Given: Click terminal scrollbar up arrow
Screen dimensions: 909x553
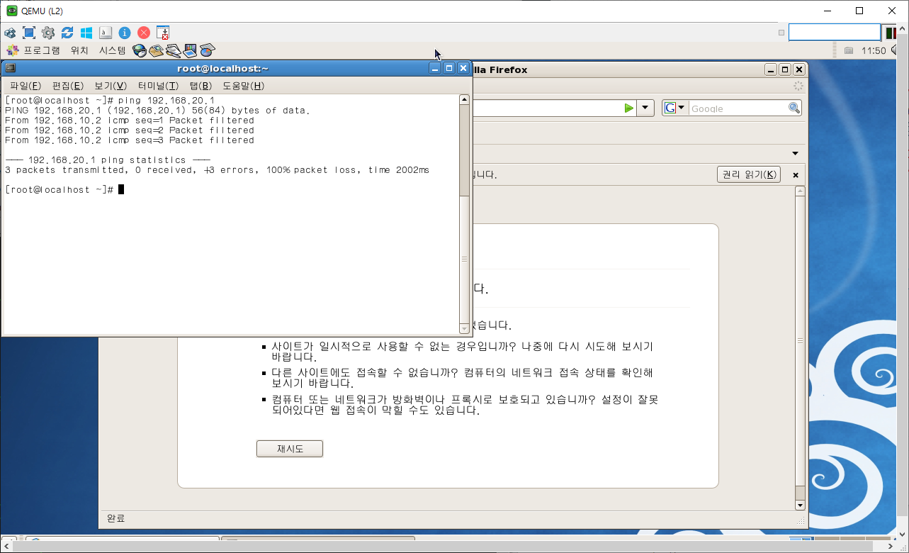Looking at the screenshot, I should point(464,100).
